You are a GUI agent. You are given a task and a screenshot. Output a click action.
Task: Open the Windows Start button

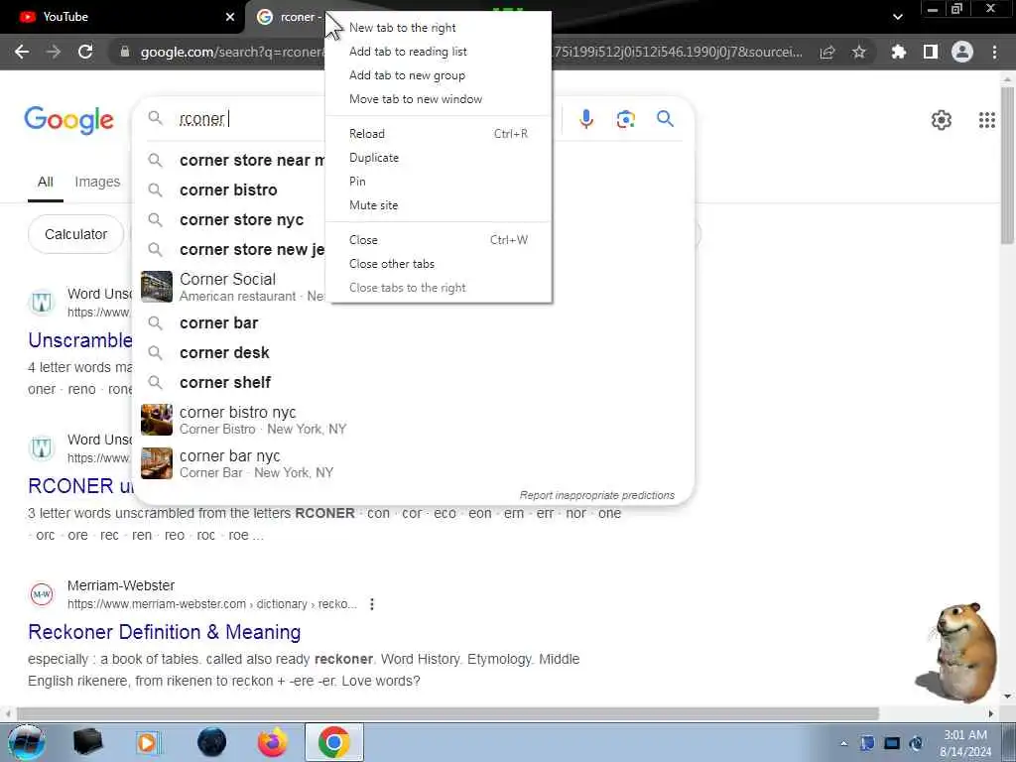(26, 742)
